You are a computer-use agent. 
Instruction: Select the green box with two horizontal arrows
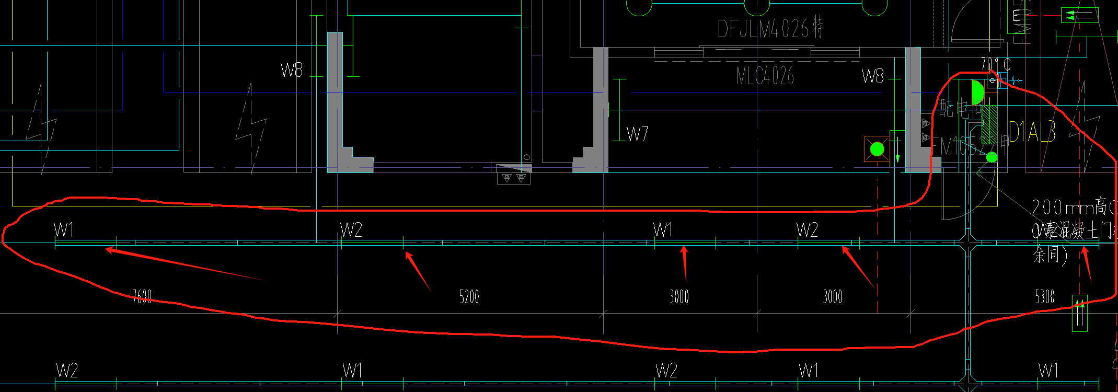1079,15
